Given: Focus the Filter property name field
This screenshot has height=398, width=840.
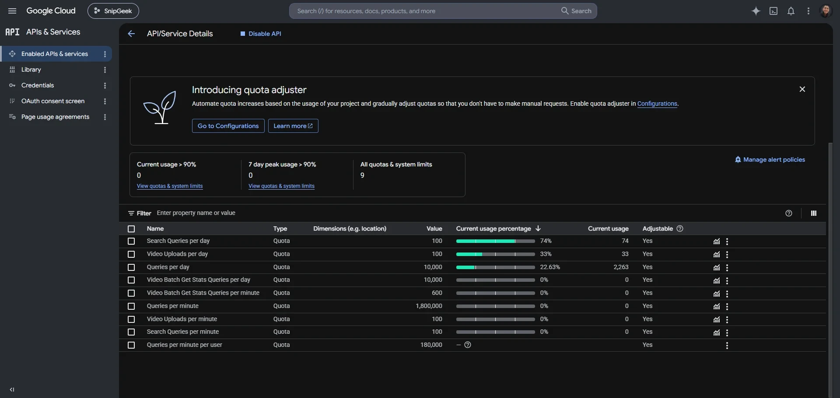Looking at the screenshot, I should [x=468, y=213].
